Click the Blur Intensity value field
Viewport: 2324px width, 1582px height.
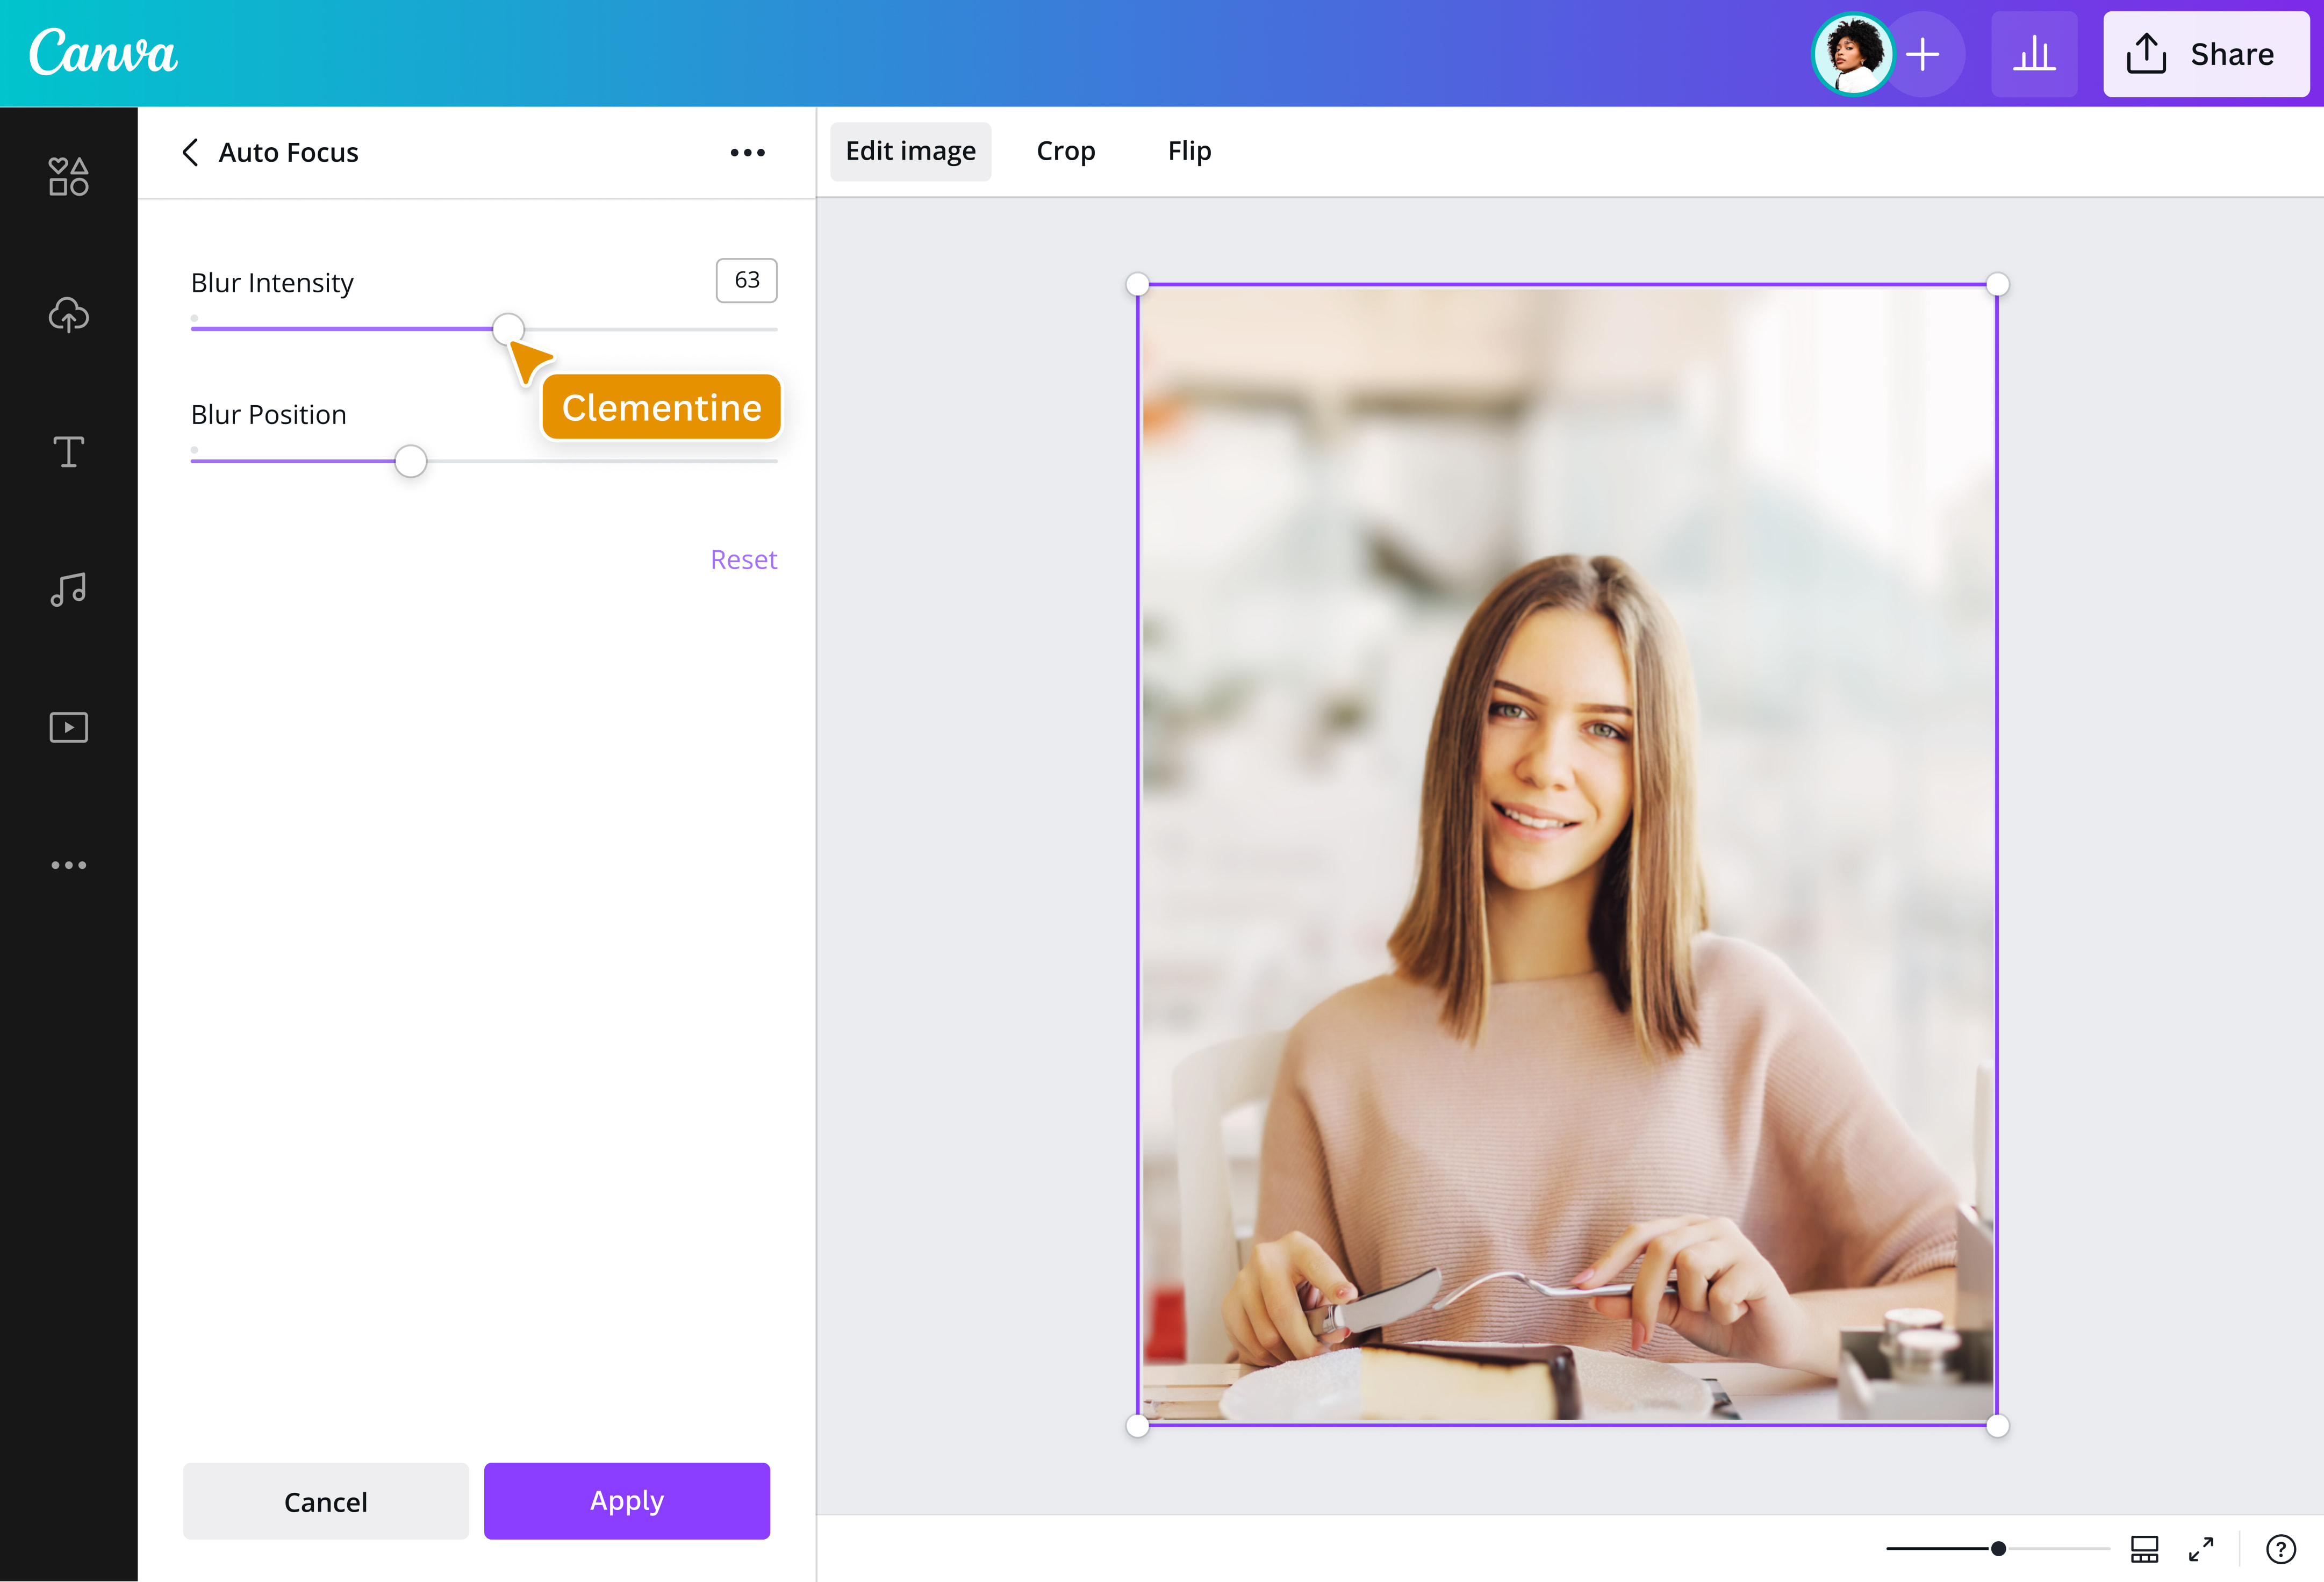pos(746,281)
